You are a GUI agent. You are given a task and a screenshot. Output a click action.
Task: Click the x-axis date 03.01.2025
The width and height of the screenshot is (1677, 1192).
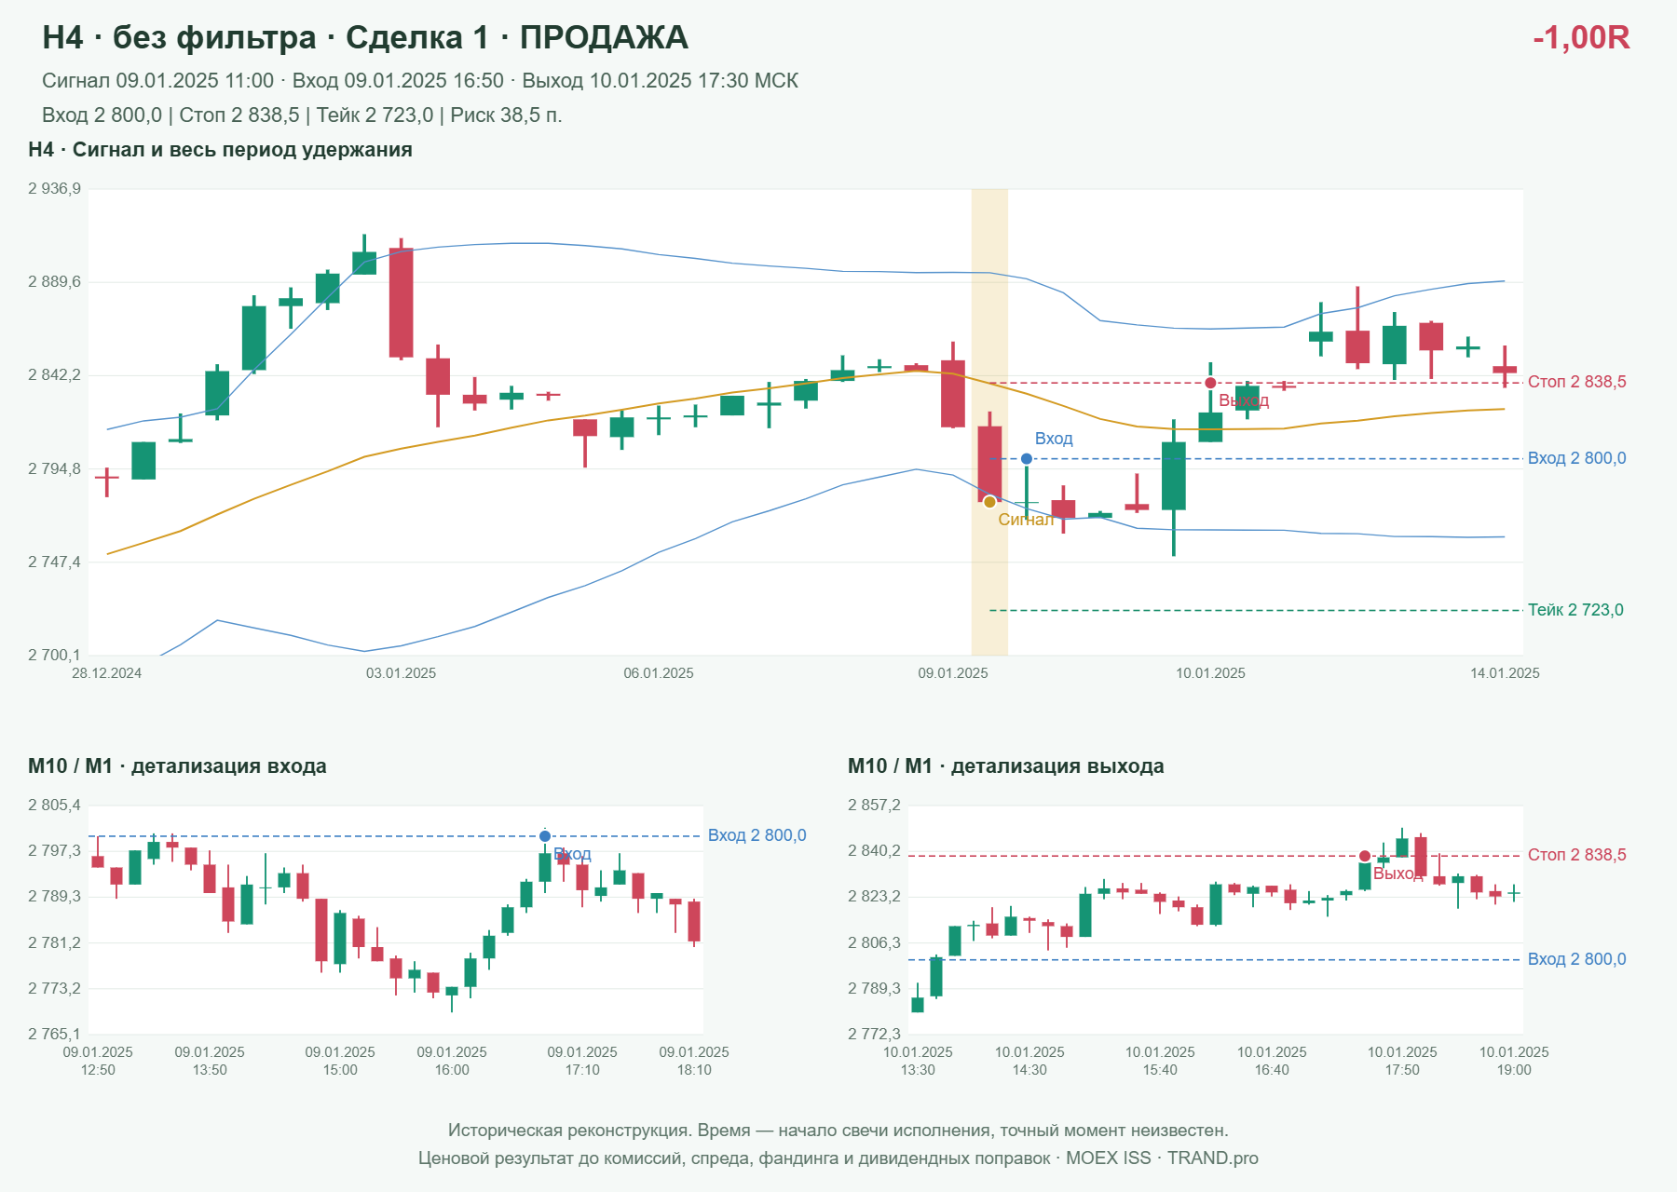[x=402, y=673]
